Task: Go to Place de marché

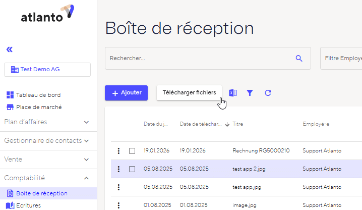Action: pos(39,107)
